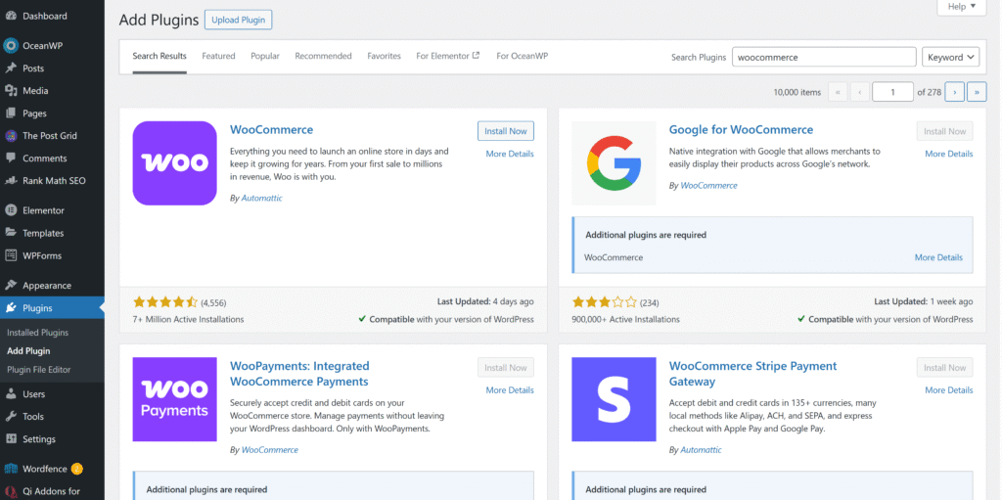Open the For OceanWP tab
Screen dimensions: 1002x500
[x=523, y=57]
